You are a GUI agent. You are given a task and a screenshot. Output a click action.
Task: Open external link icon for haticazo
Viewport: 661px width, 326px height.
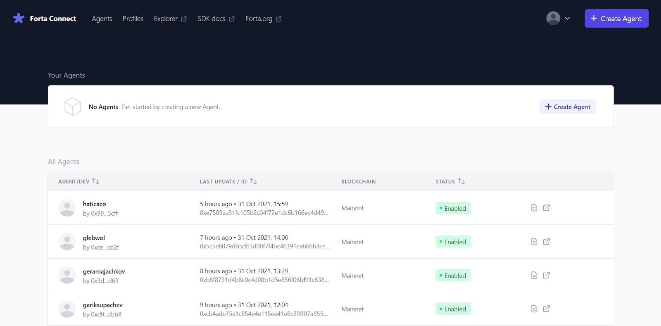tap(547, 208)
